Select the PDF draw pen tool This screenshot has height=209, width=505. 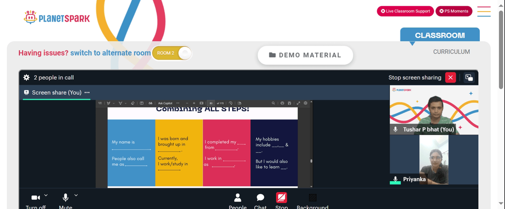coord(121,103)
